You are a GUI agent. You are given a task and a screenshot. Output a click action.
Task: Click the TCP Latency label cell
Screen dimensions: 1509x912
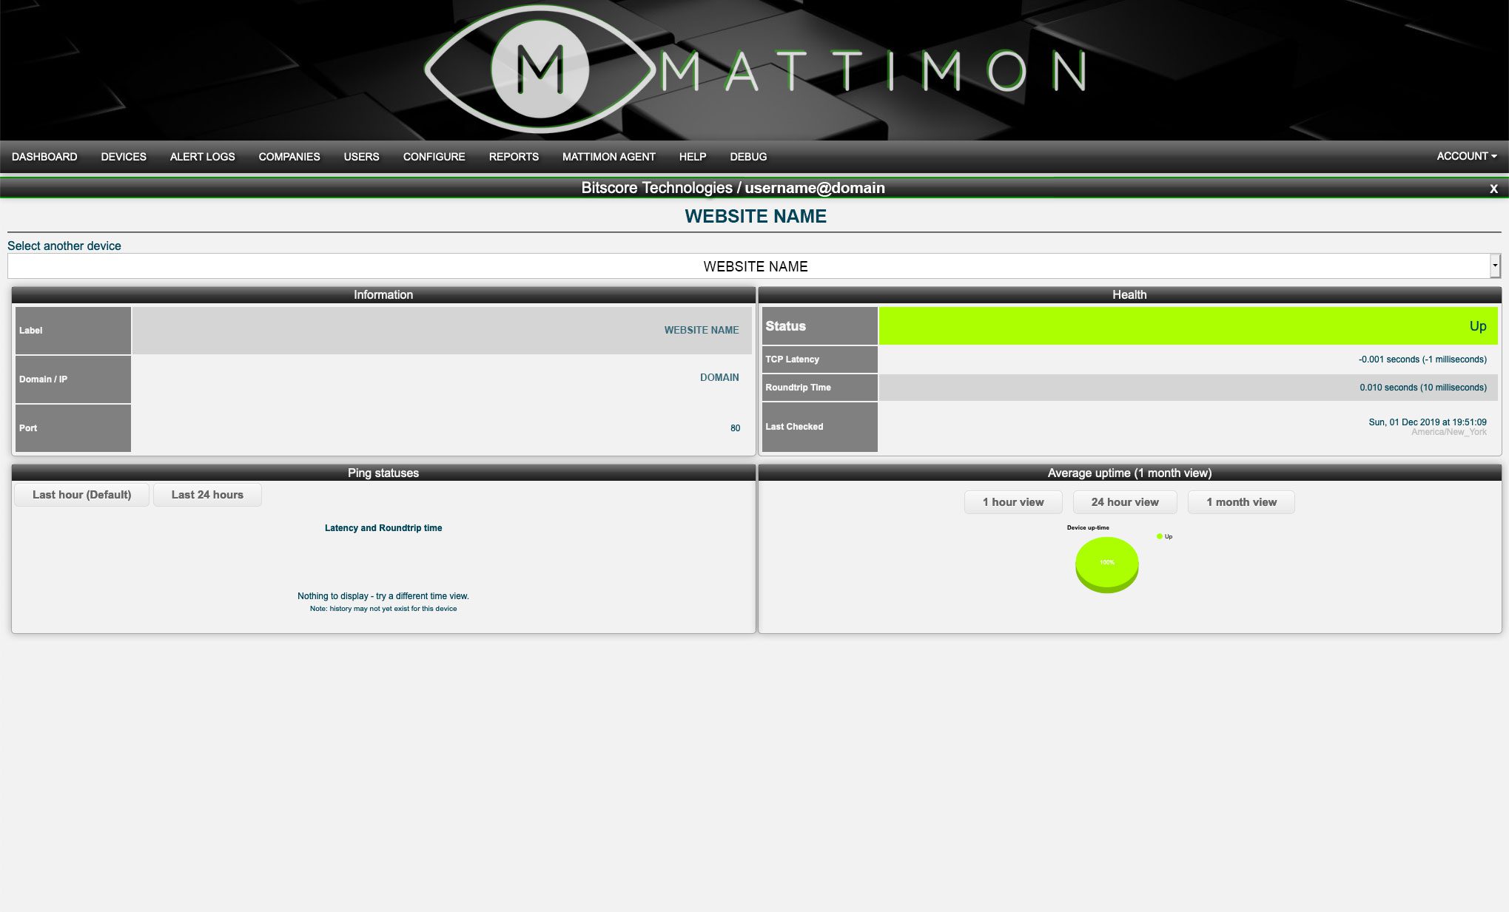pyautogui.click(x=819, y=359)
